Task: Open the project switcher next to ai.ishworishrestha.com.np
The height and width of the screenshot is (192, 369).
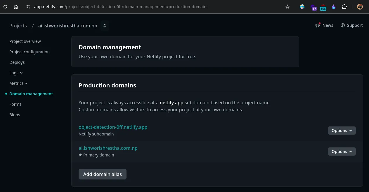Action: coord(105,26)
